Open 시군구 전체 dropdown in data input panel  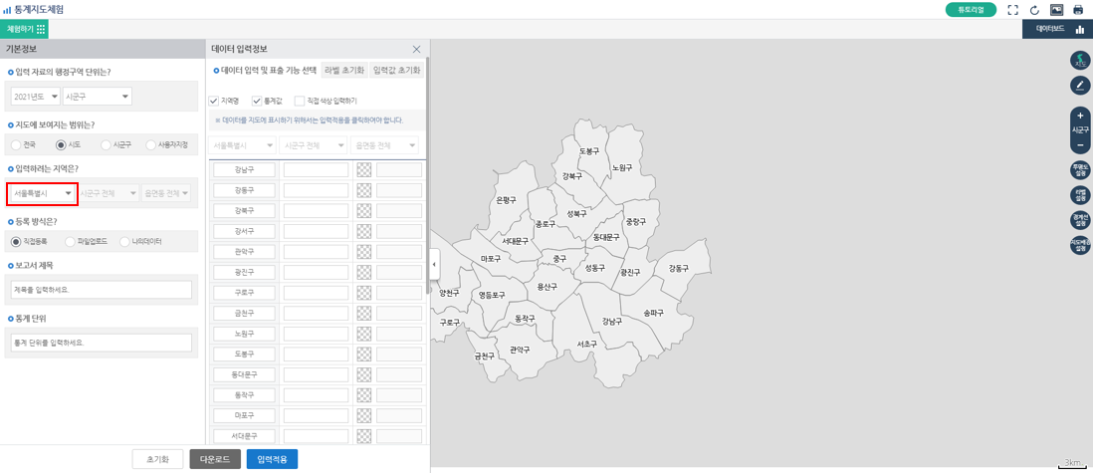(x=313, y=145)
